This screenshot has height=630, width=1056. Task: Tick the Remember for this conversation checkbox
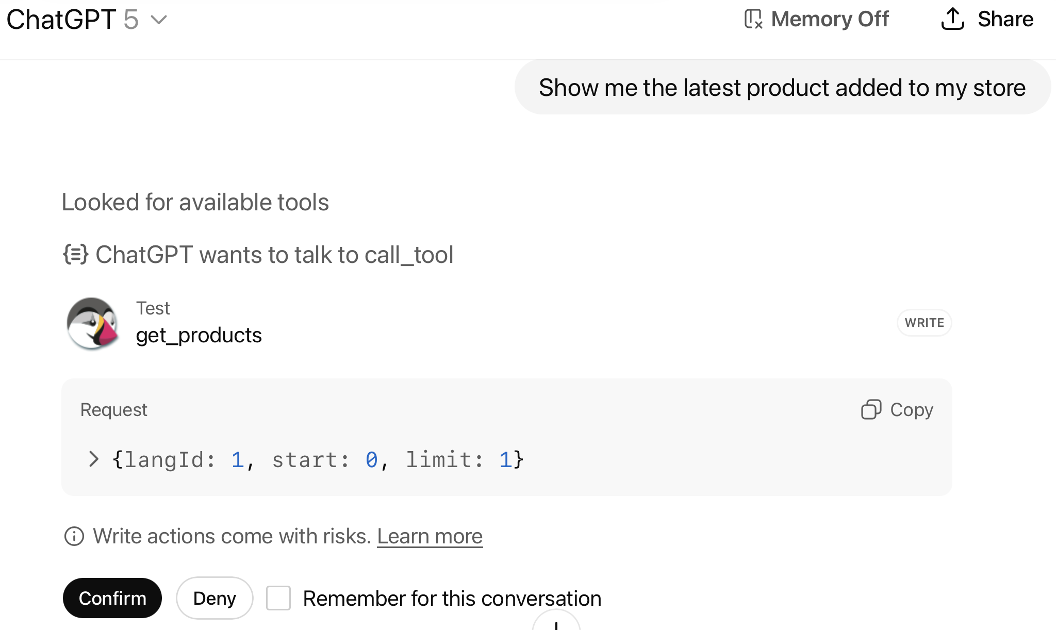[278, 598]
